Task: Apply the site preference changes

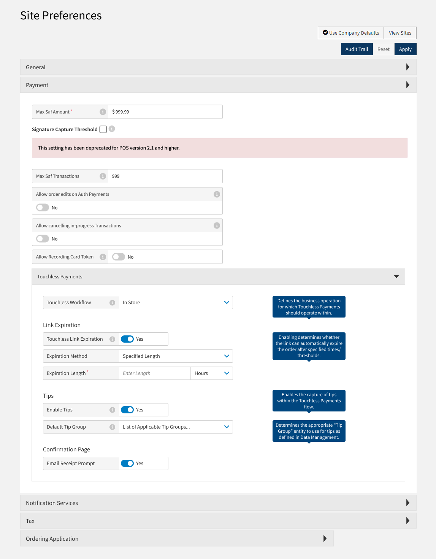Action: 405,49
